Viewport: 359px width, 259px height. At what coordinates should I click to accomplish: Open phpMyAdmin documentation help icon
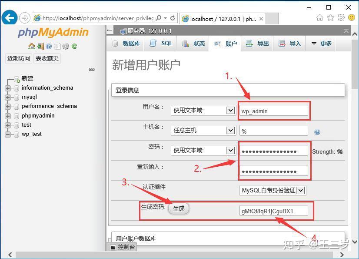49,46
